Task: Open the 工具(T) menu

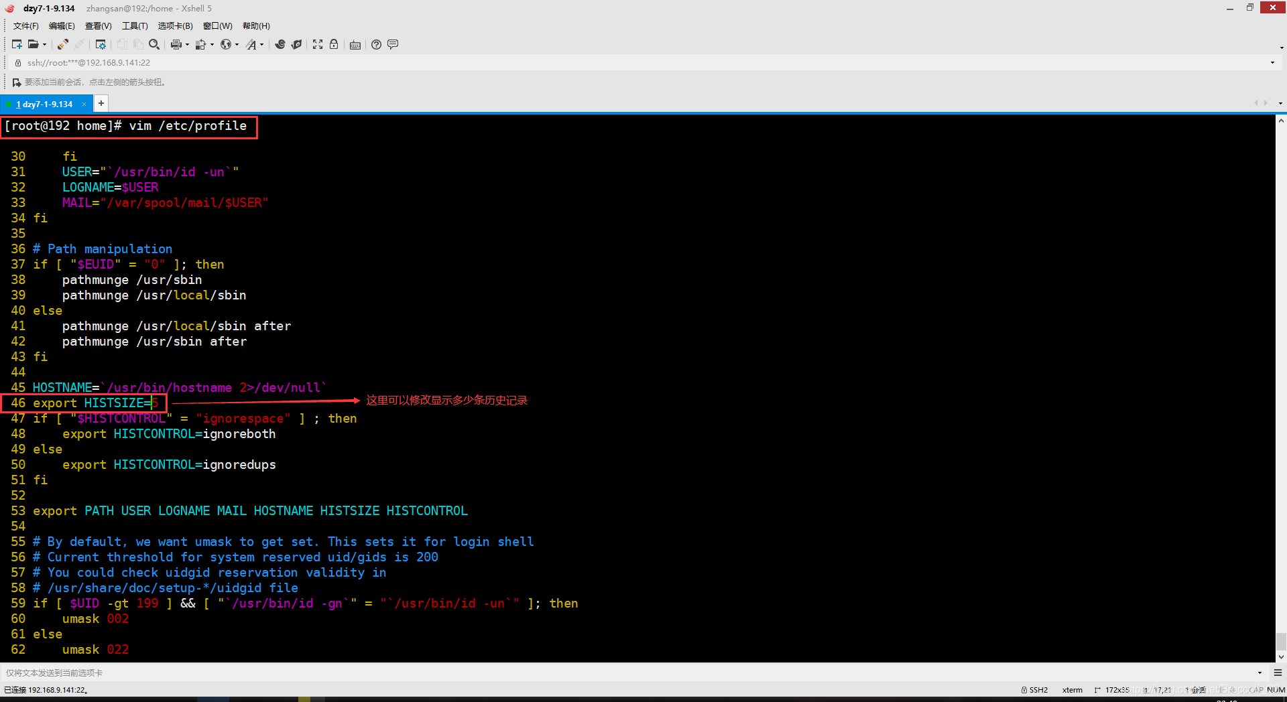Action: click(x=135, y=26)
